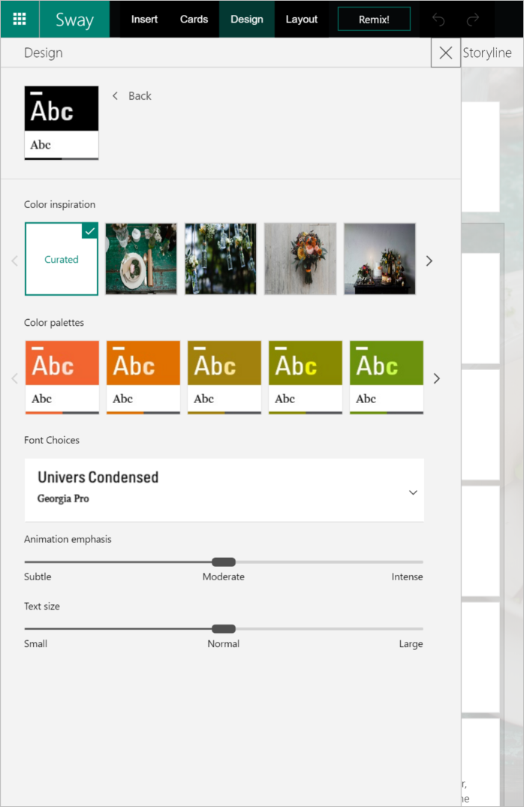The width and height of the screenshot is (524, 807).
Task: Click the redo arrow icon
Action: pos(472,19)
